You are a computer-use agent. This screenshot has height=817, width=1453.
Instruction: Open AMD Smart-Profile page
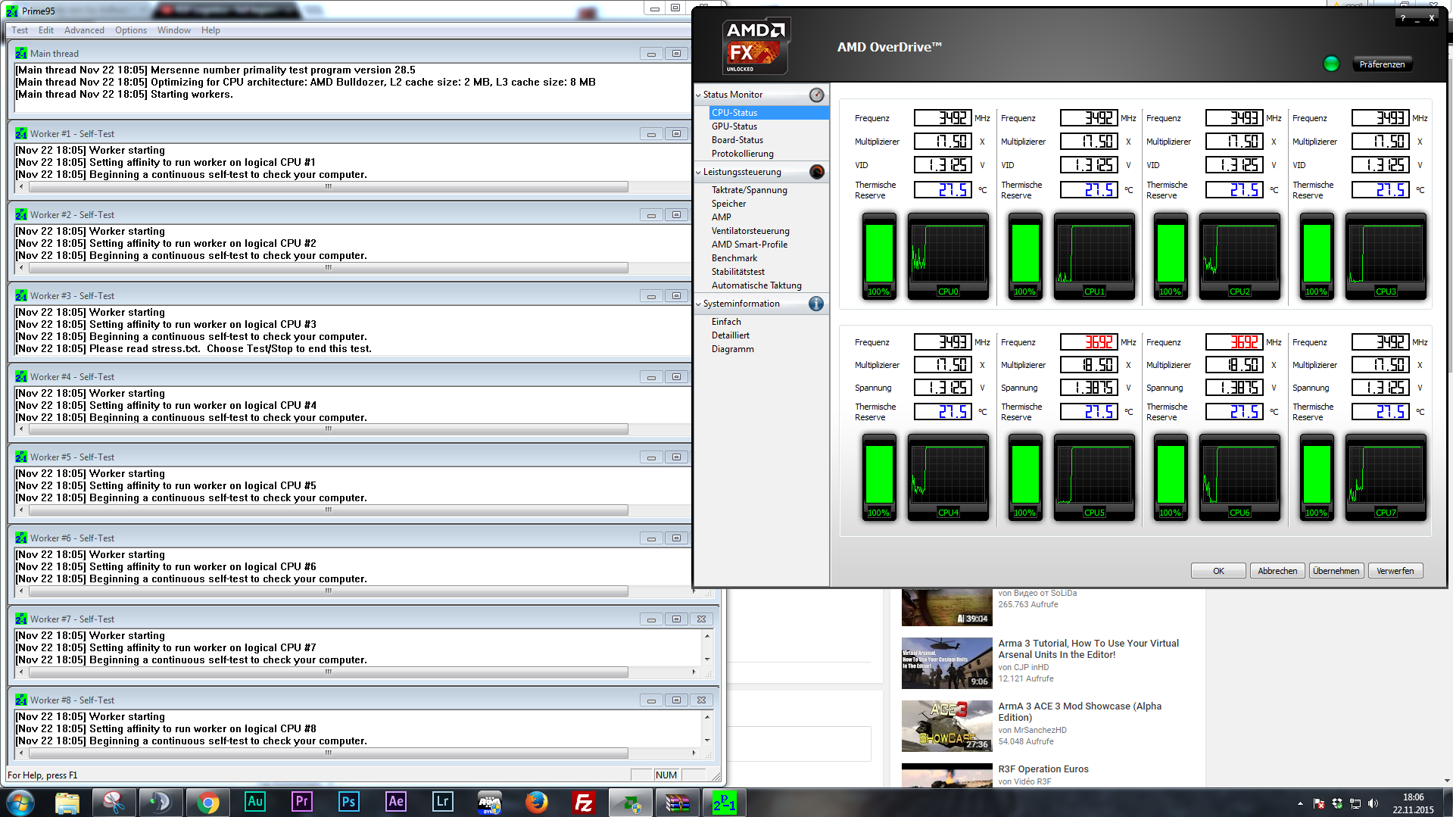pos(750,245)
